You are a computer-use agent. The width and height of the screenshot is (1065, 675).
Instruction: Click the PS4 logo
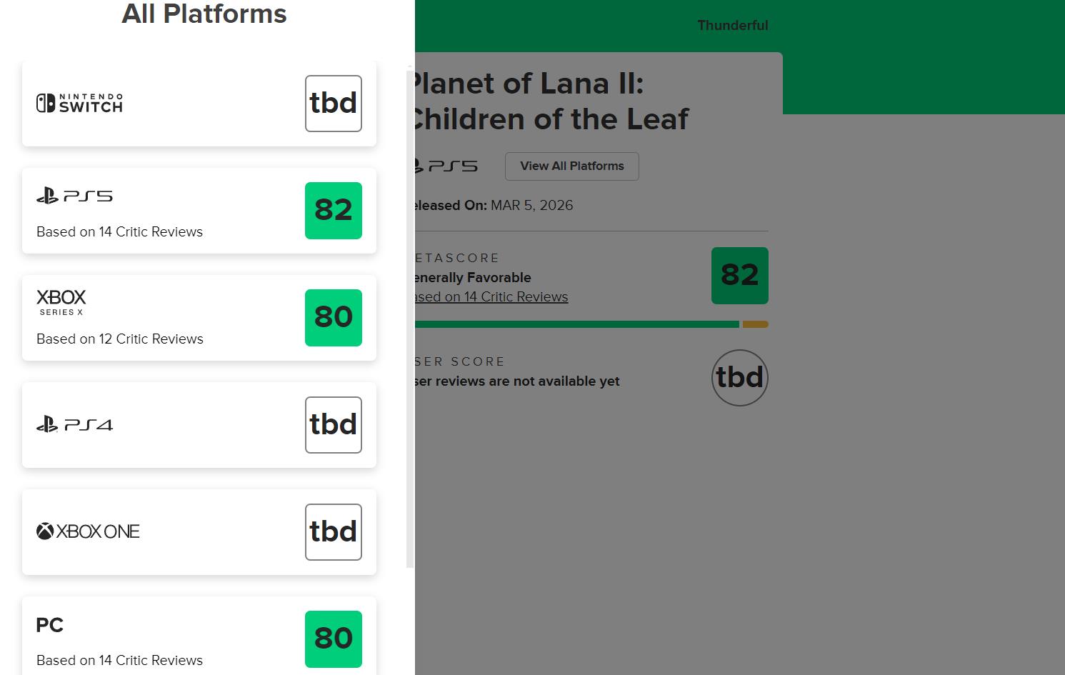[x=74, y=425]
